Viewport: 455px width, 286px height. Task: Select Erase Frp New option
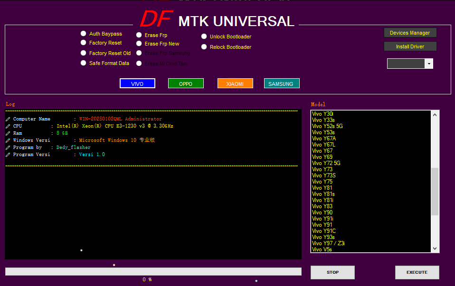coord(139,44)
